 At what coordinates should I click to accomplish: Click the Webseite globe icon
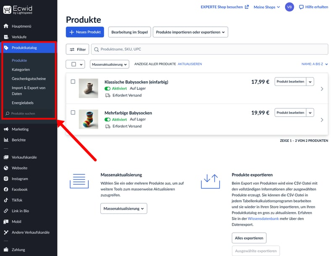(x=6, y=168)
